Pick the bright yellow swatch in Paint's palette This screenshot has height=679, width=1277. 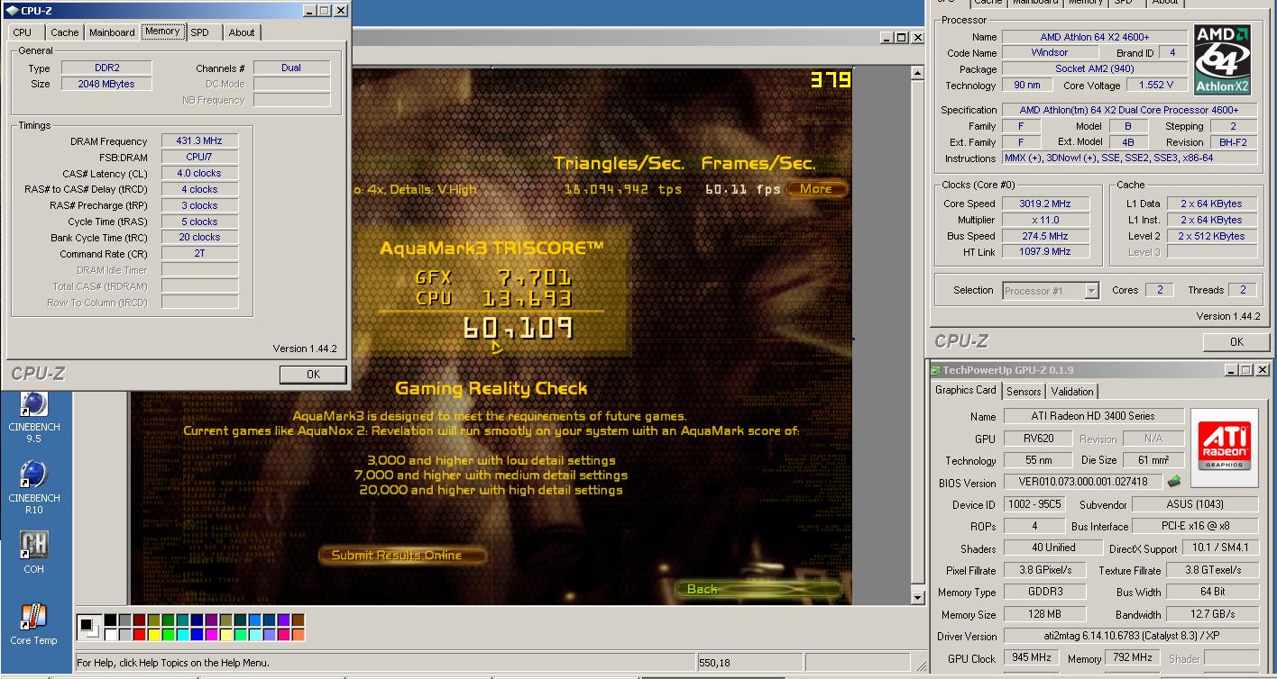153,634
